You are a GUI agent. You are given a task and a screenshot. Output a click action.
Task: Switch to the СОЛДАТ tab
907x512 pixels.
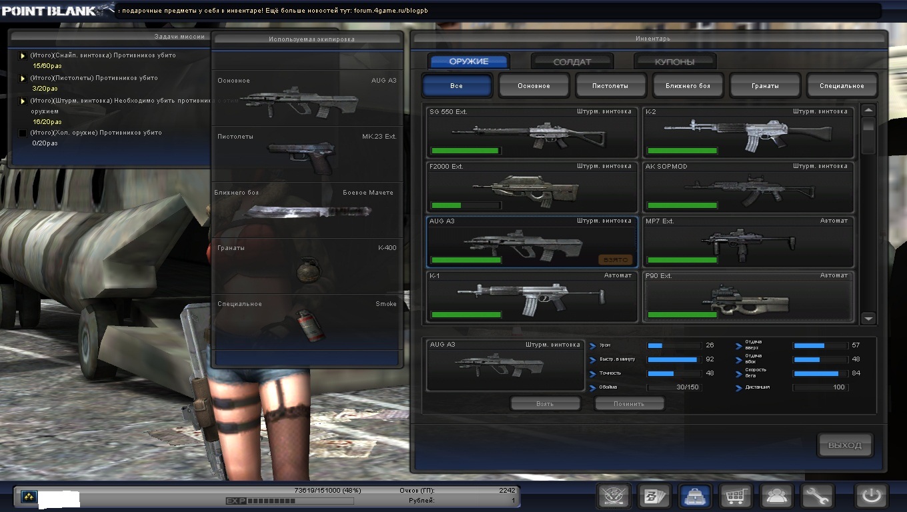[572, 61]
